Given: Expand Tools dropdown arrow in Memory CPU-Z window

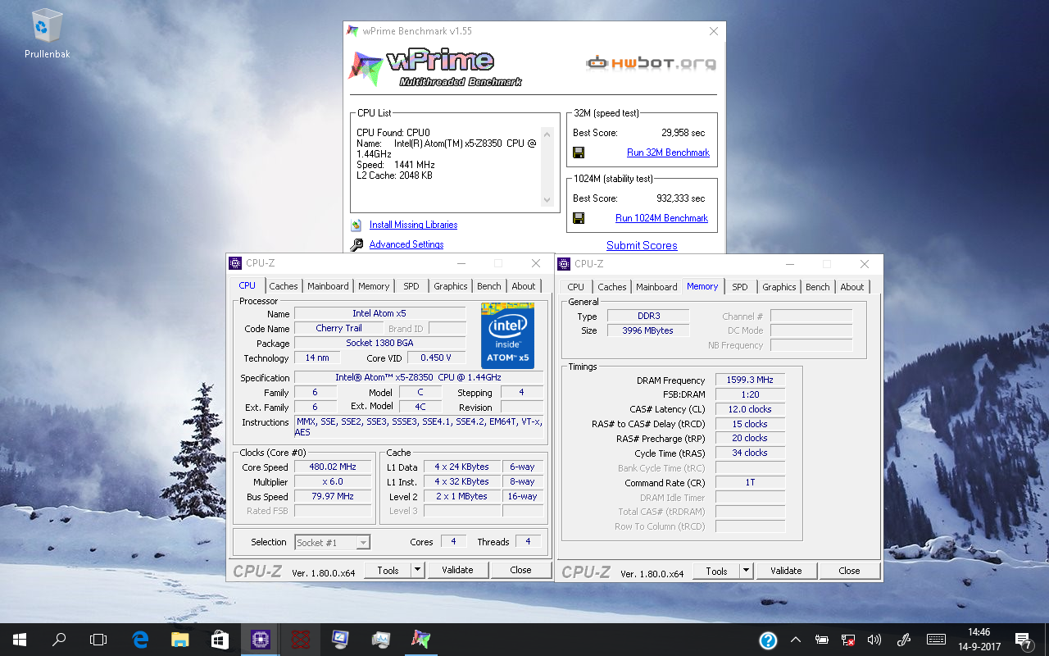Looking at the screenshot, I should point(746,571).
